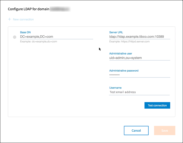The width and height of the screenshot is (183, 143).
Task: Cancel the LDAP configuration dialog
Action: point(136,130)
